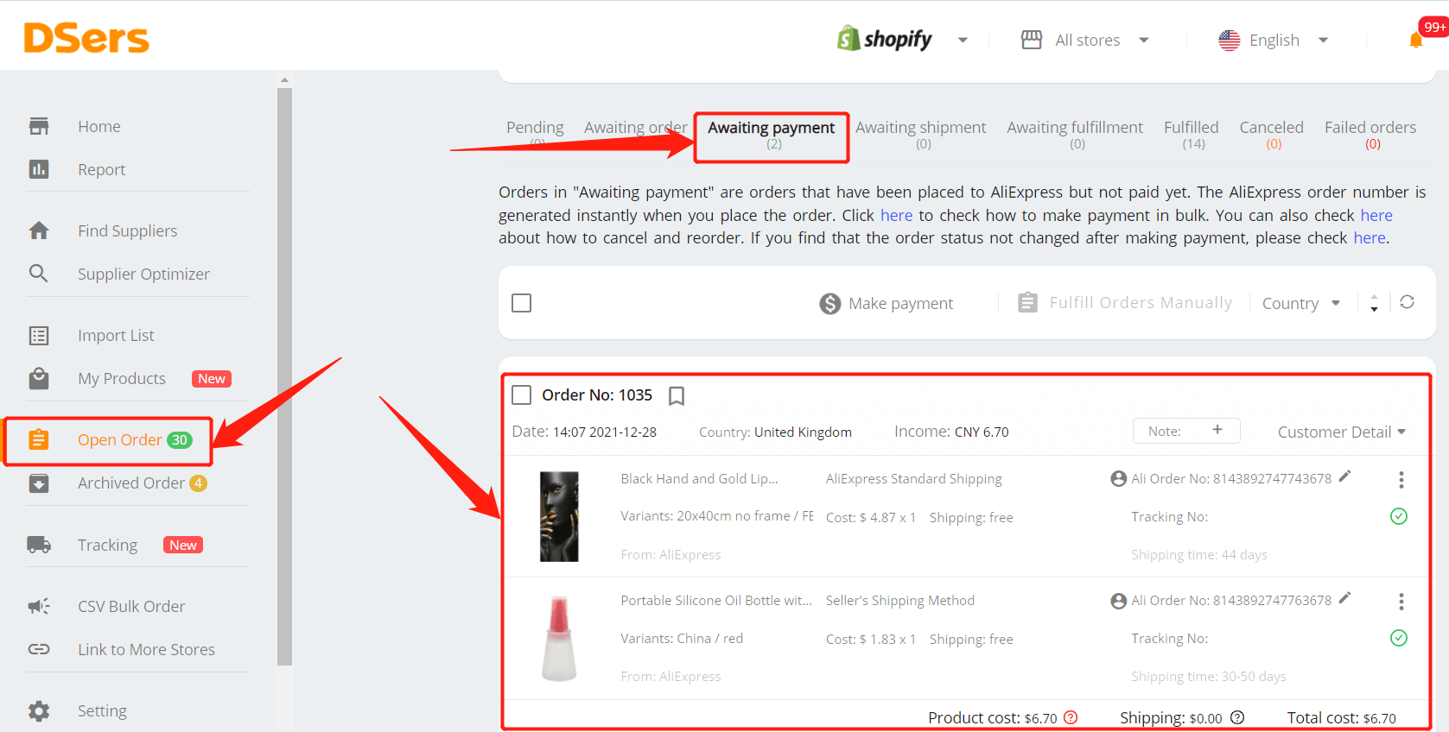Expand the All stores dropdown arrow
1449x732 pixels.
pyautogui.click(x=1144, y=40)
